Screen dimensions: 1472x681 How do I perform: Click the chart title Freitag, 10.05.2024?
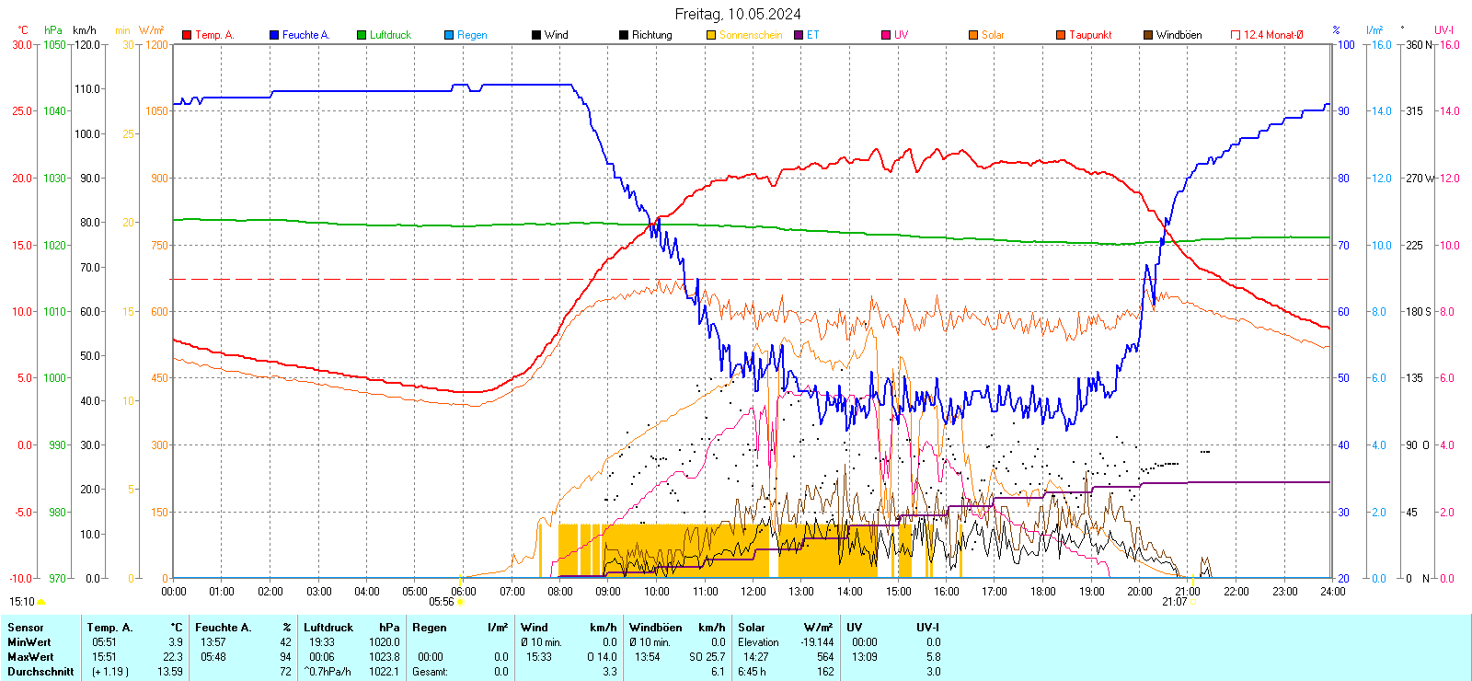pos(737,14)
